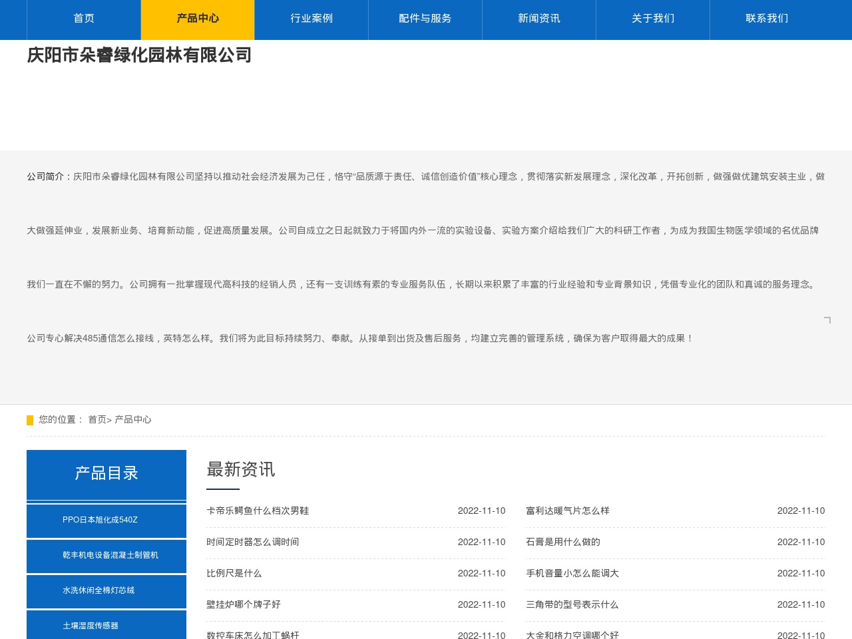Click the date beside 石膏是用什么做的
852x639 pixels.
(801, 542)
